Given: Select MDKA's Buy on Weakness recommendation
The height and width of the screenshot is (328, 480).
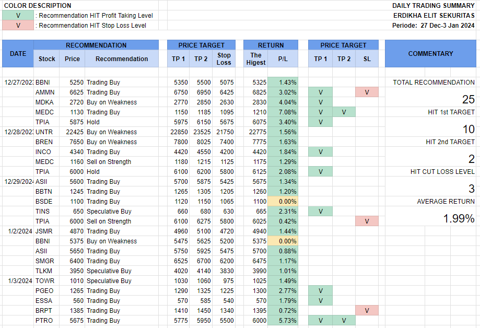Looking at the screenshot, I should [x=112, y=102].
